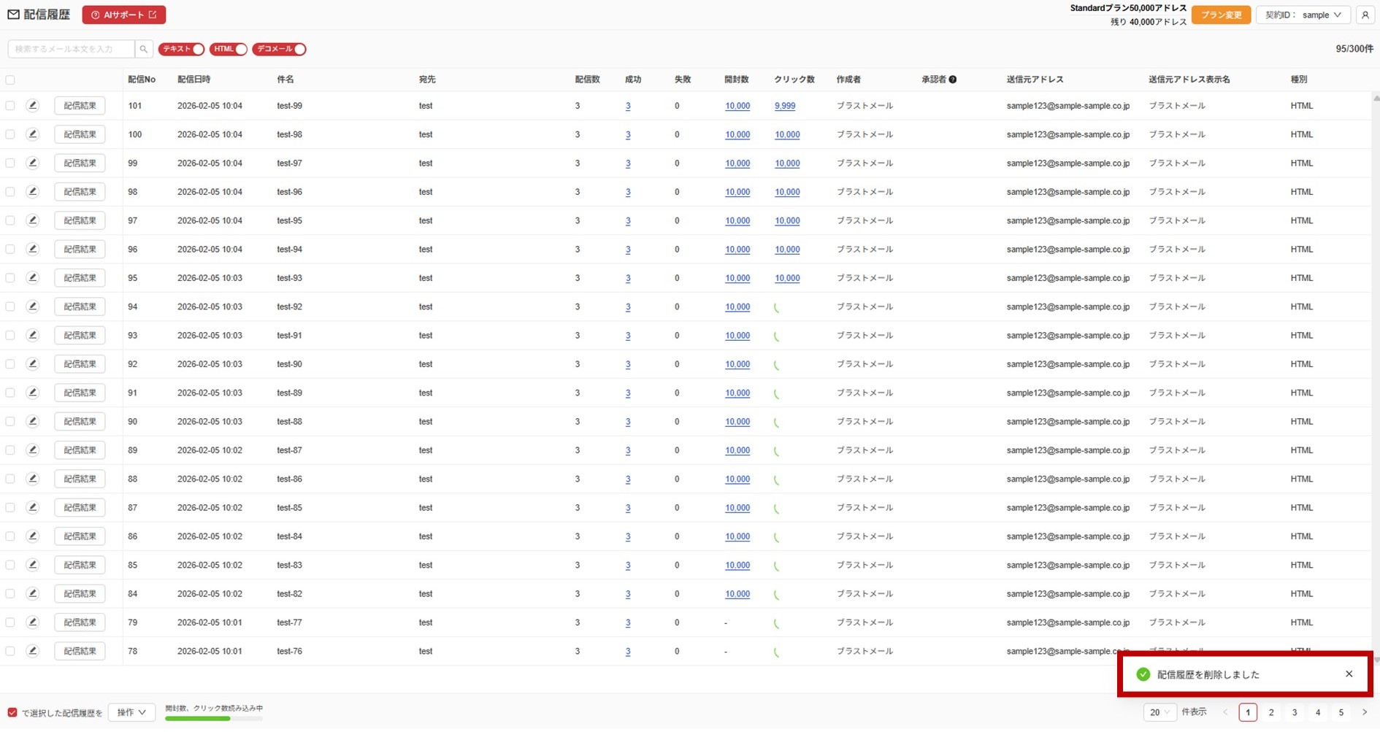Click the mail body search input field

[72, 49]
